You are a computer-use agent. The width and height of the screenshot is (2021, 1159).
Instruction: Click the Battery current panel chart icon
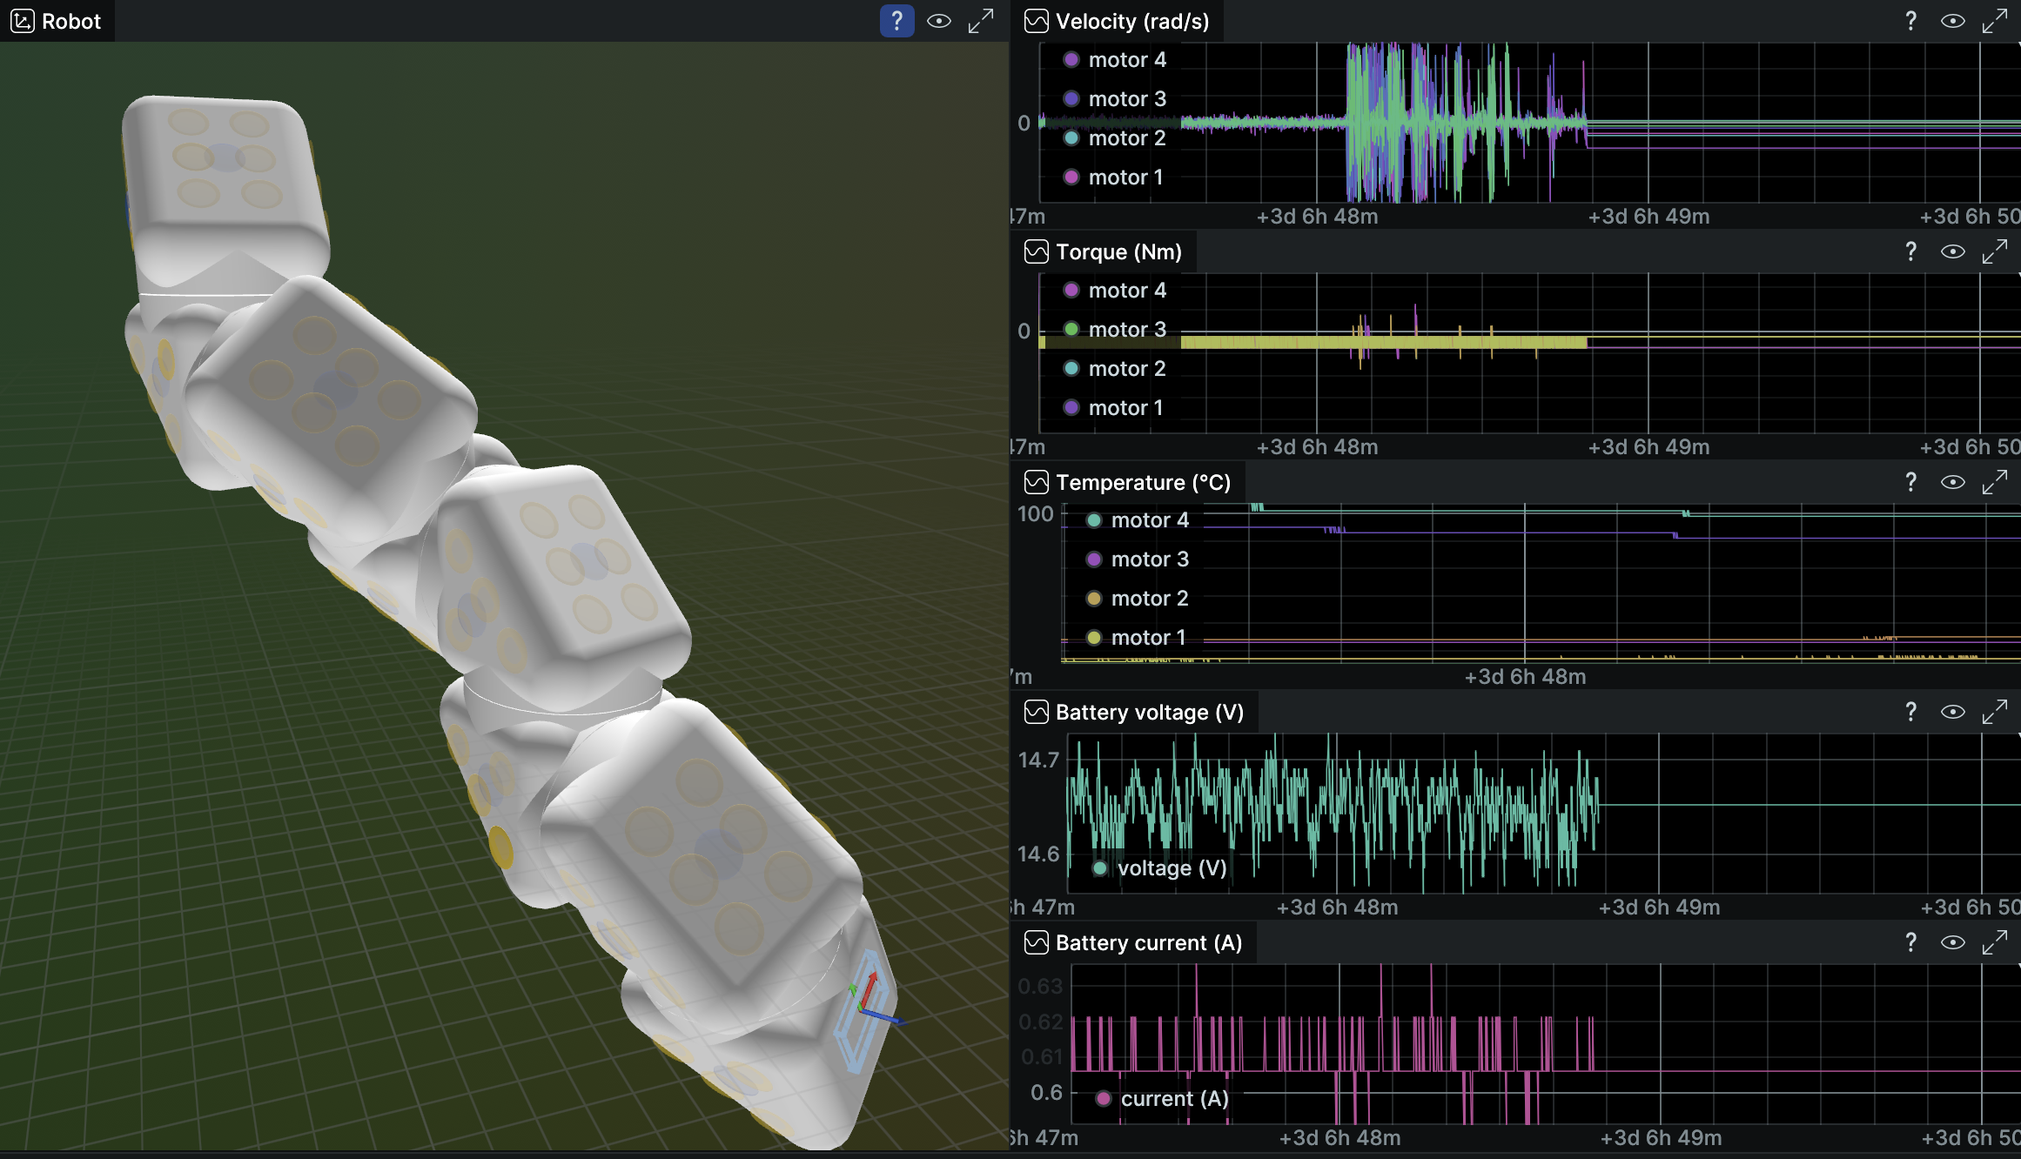click(x=1036, y=942)
